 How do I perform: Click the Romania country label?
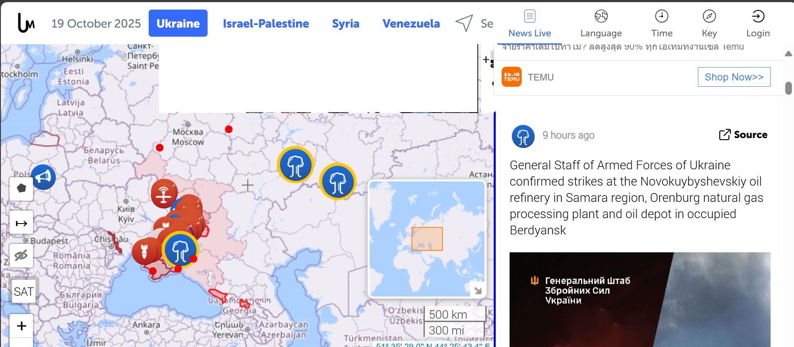coord(71,261)
